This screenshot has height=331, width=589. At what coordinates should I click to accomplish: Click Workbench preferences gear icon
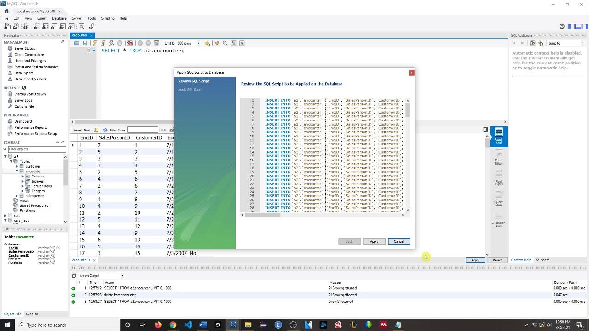click(562, 27)
